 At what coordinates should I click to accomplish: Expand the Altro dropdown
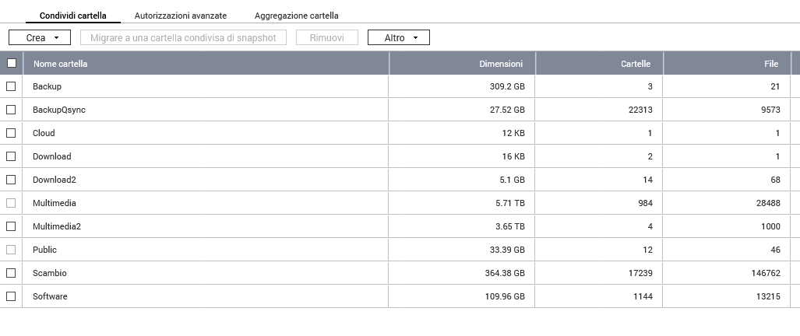click(x=398, y=37)
